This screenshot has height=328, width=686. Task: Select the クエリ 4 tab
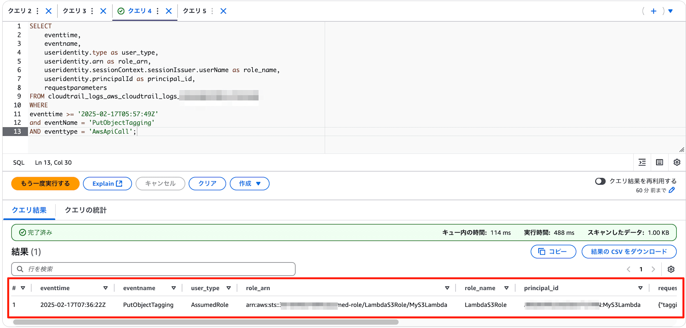(140, 11)
